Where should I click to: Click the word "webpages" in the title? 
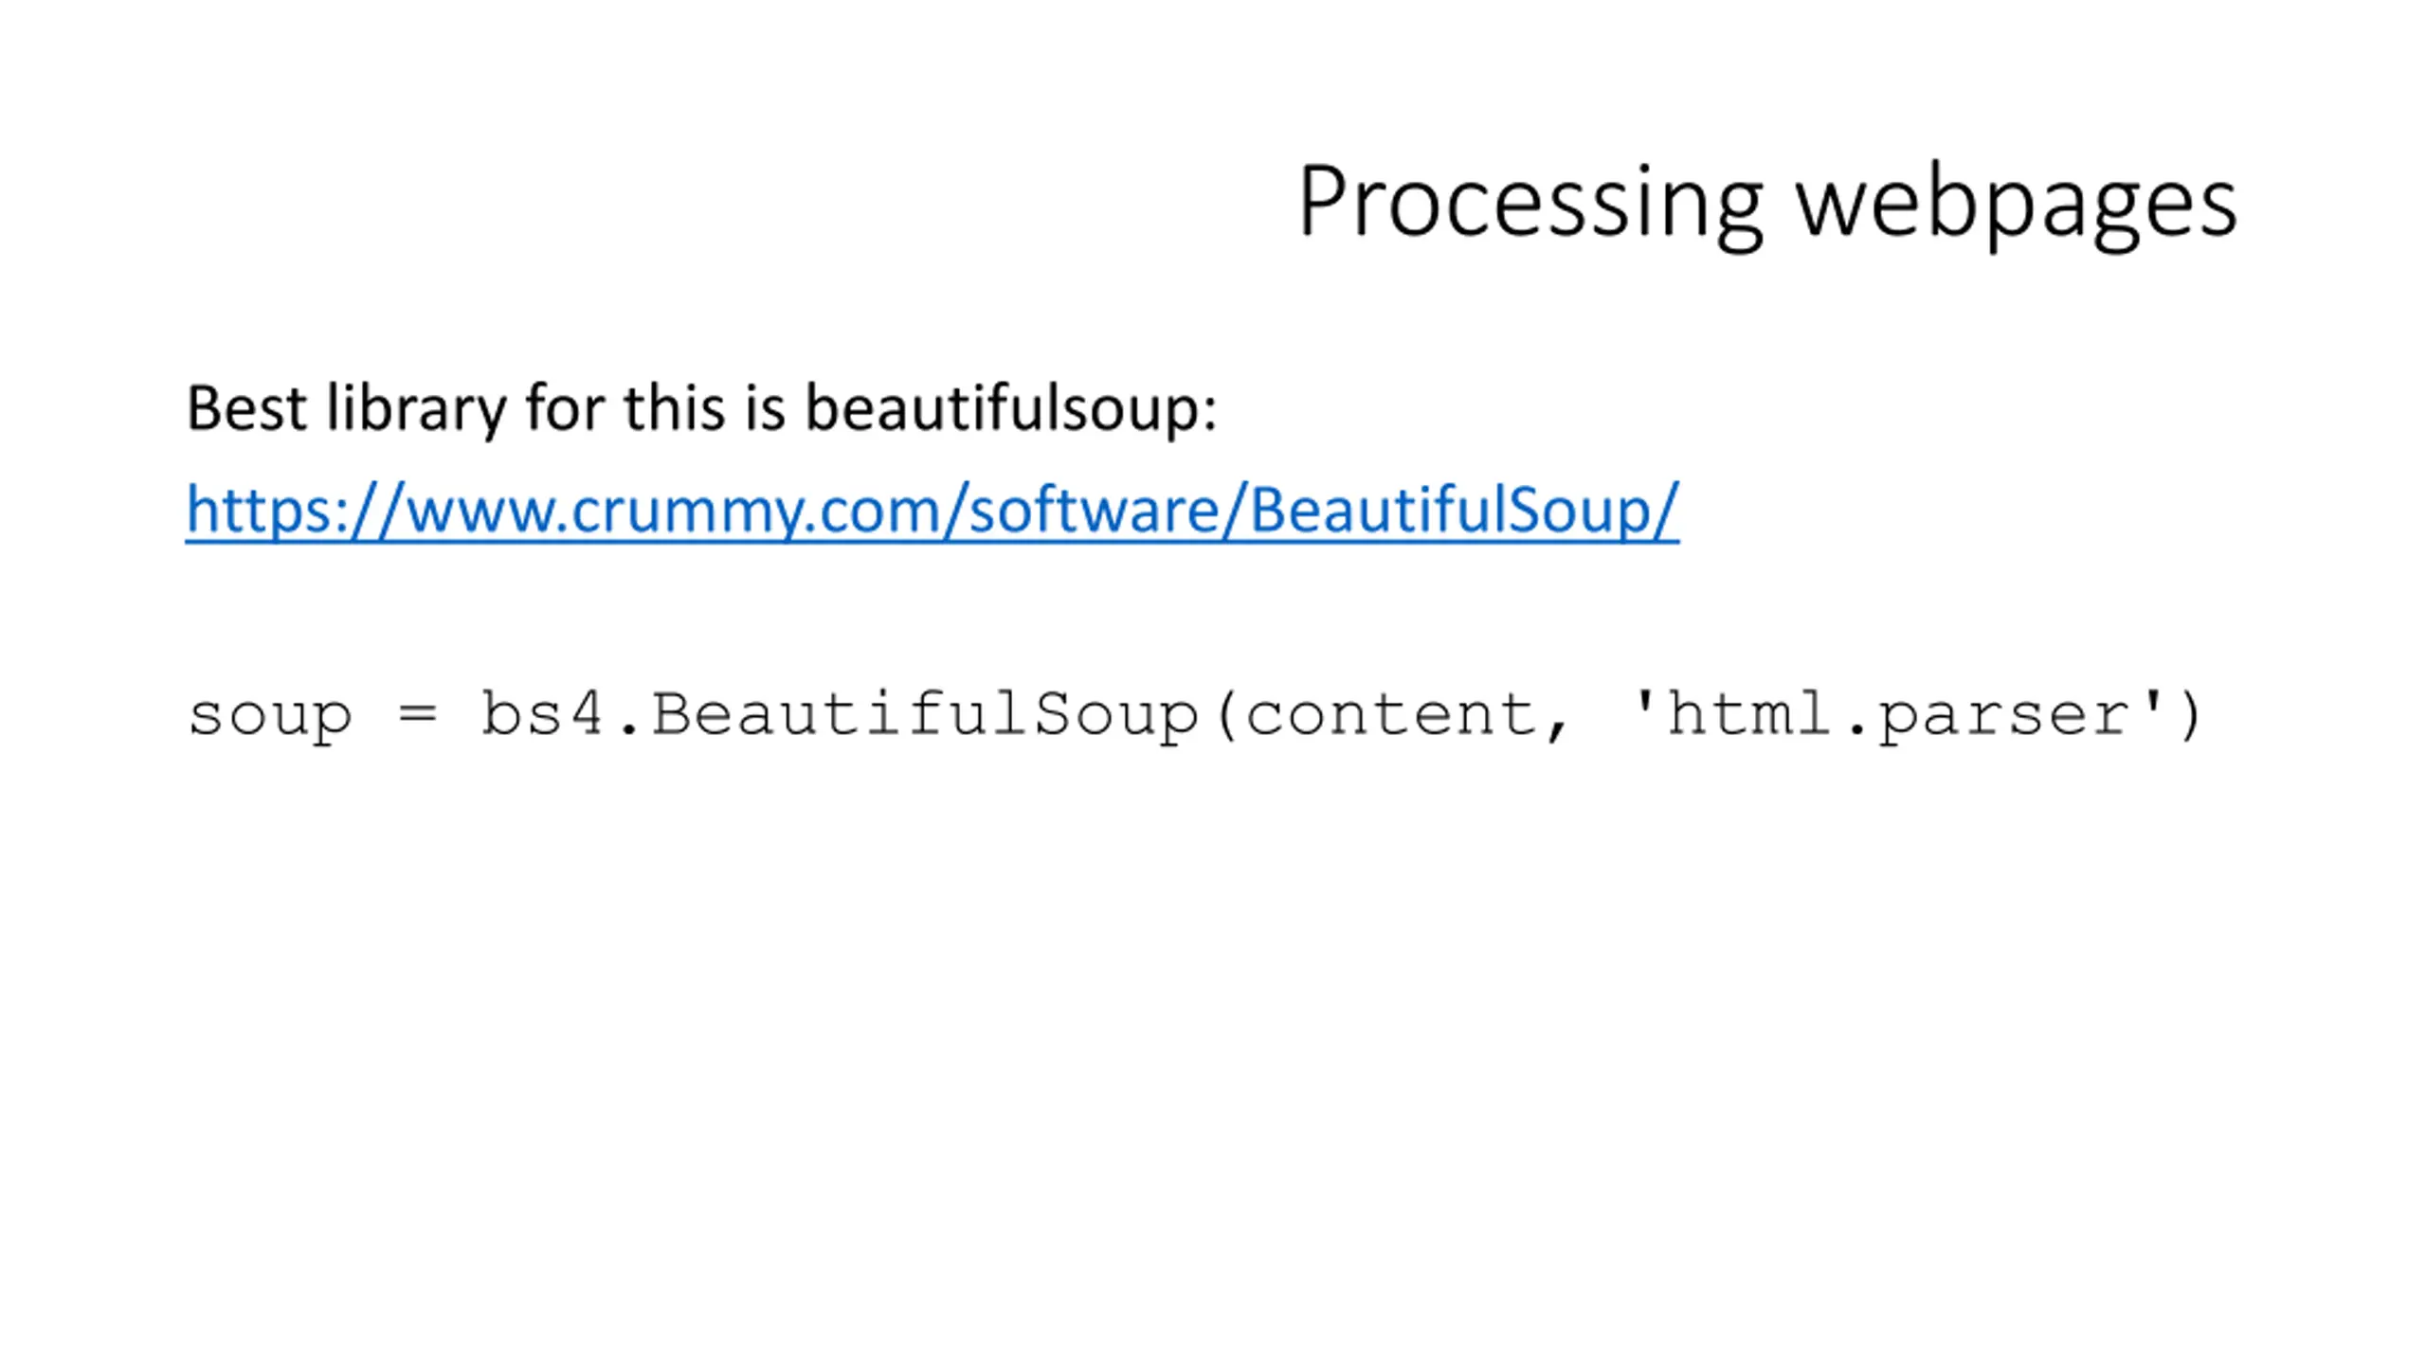(x=2018, y=202)
